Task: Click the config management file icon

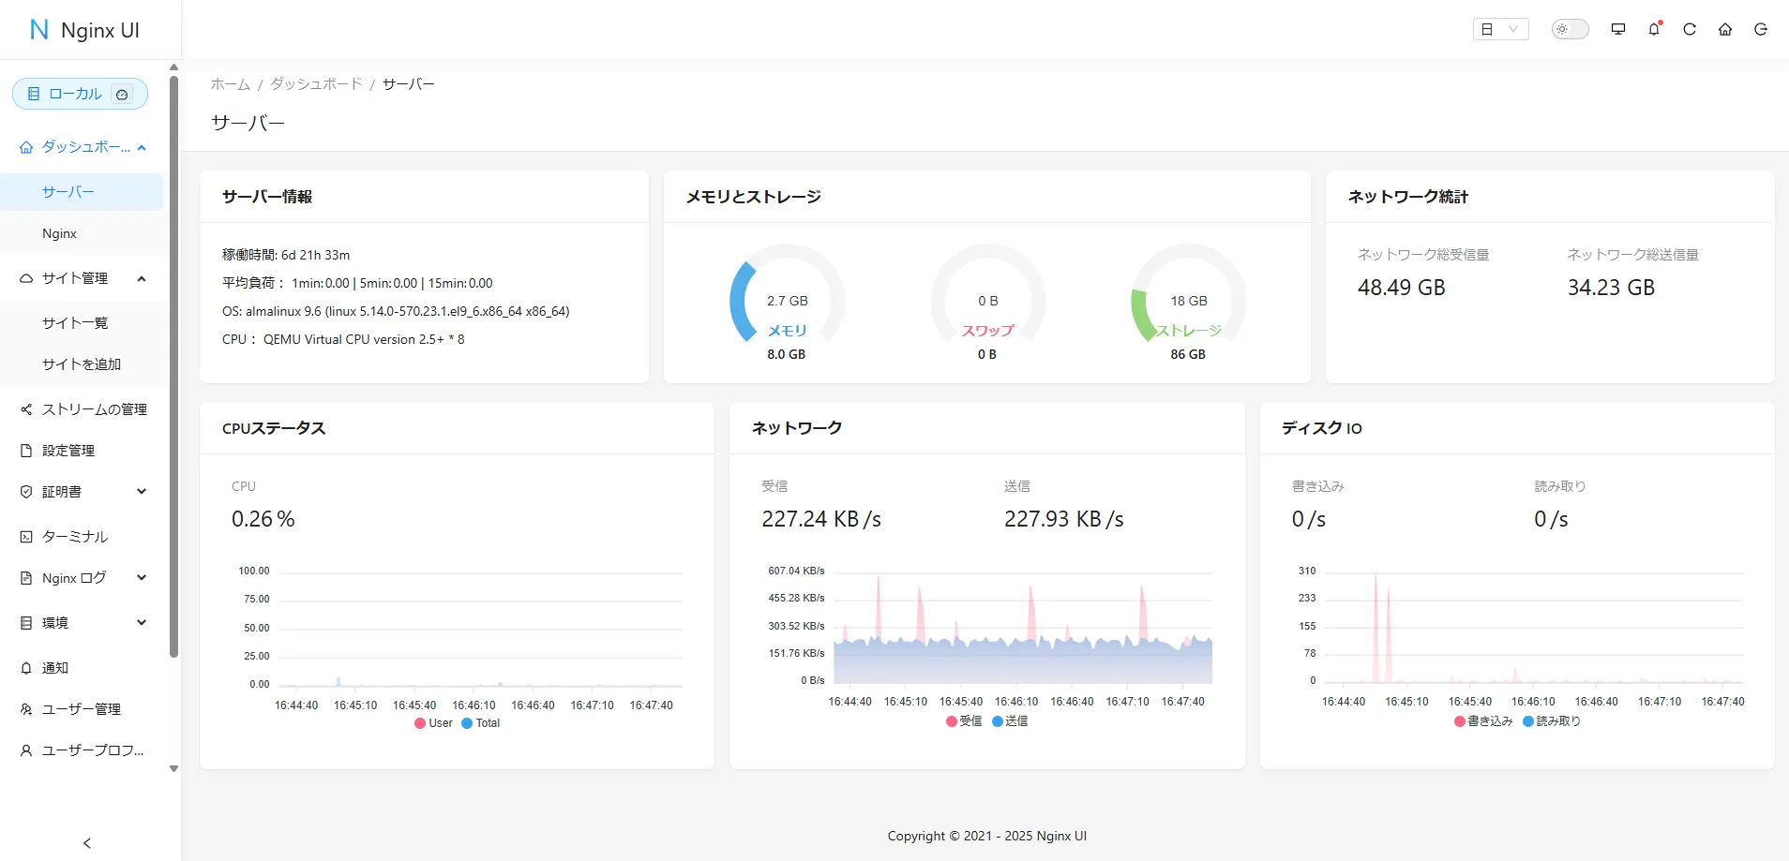Action: (26, 451)
